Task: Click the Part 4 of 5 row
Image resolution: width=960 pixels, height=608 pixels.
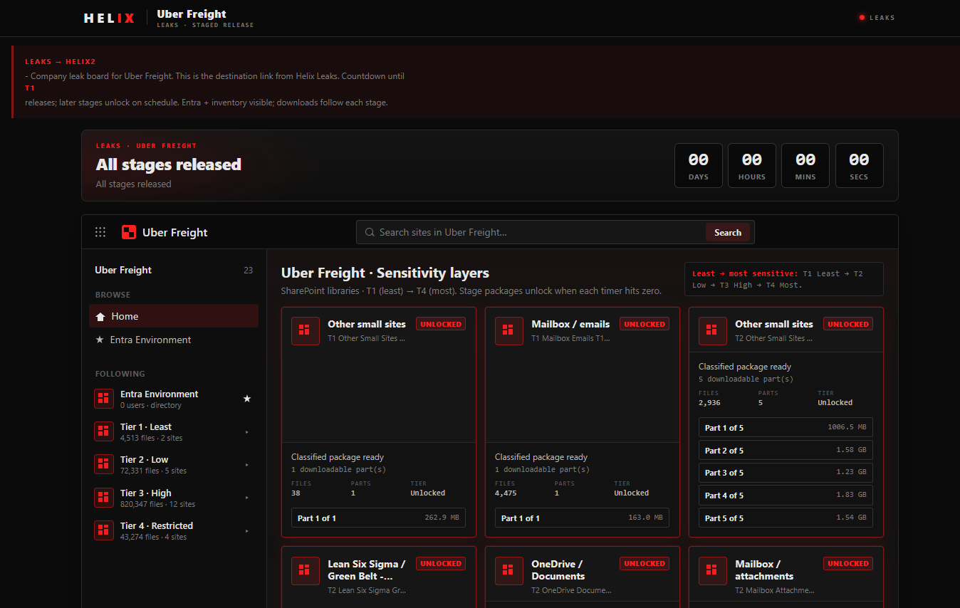Action: coord(786,495)
